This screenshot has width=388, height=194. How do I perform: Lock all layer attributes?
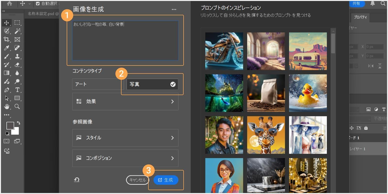pos(366,128)
